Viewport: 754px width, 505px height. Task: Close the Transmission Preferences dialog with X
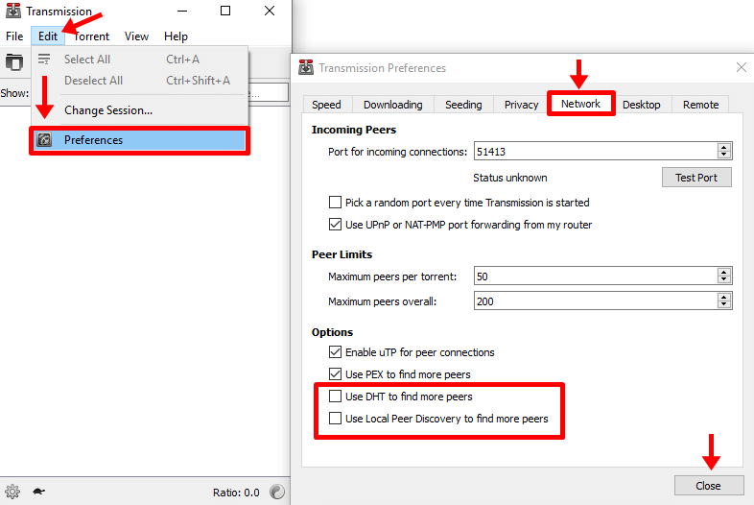pyautogui.click(x=741, y=67)
